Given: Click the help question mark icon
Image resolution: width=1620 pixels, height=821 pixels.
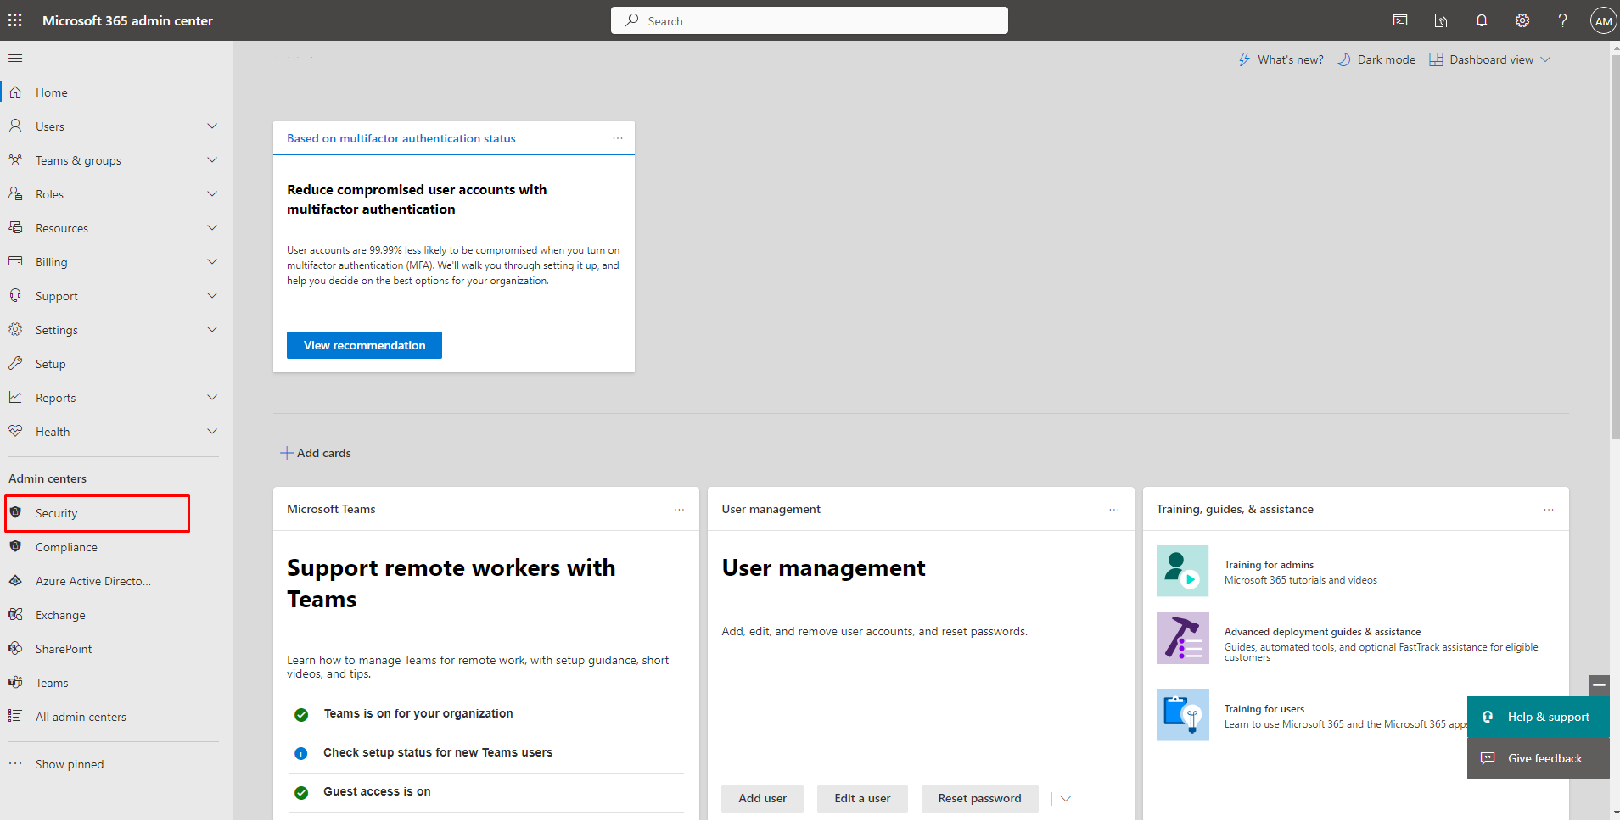Looking at the screenshot, I should [x=1562, y=20].
